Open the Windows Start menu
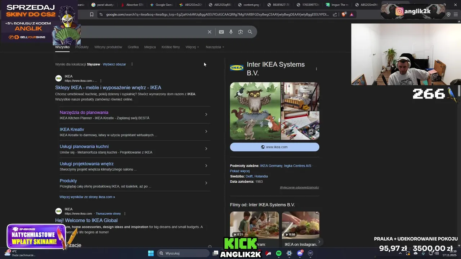461x259 pixels. click(x=151, y=253)
